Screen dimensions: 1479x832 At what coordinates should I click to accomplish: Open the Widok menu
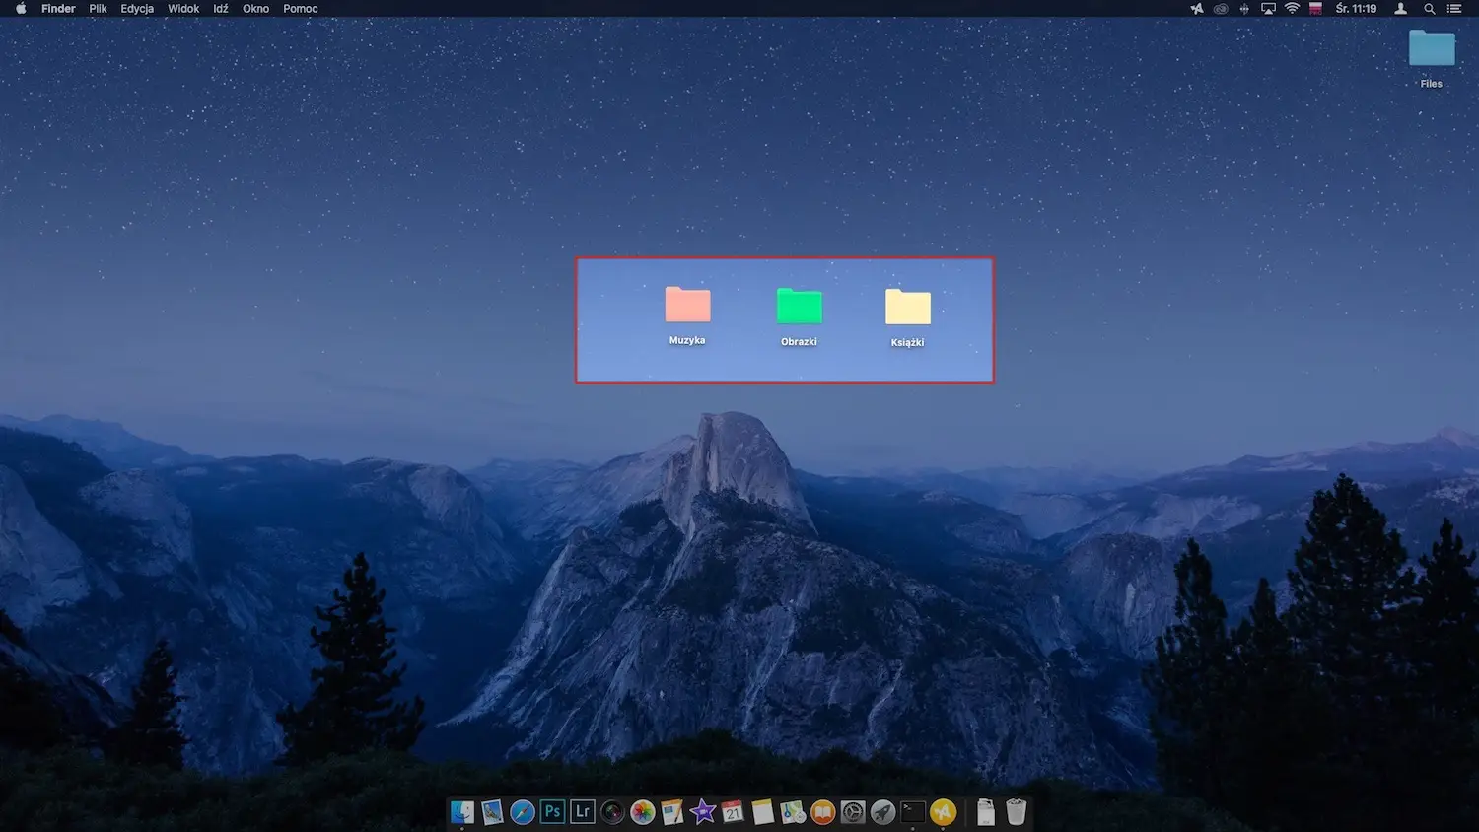coord(183,8)
